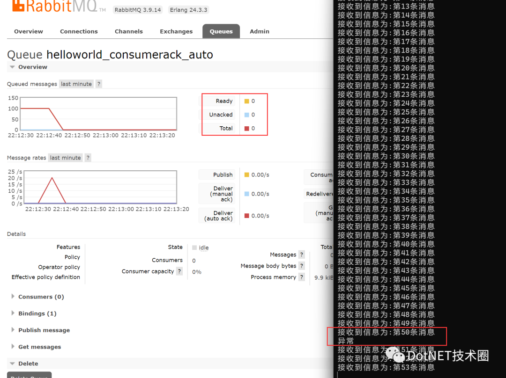Screen dimensions: 506x378
Task: Open the Admin tab
Action: tap(260, 31)
